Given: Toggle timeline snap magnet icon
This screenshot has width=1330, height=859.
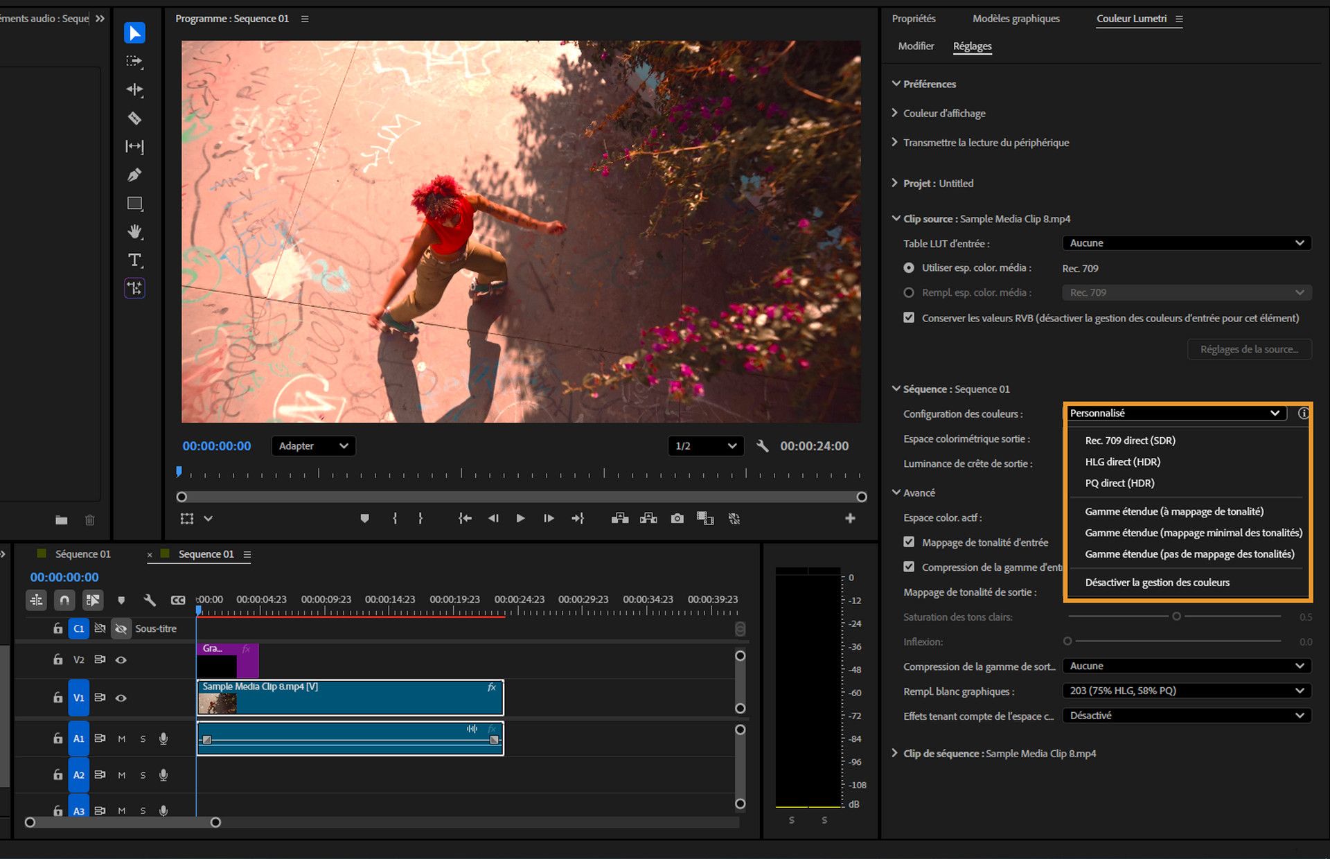Looking at the screenshot, I should [x=64, y=600].
